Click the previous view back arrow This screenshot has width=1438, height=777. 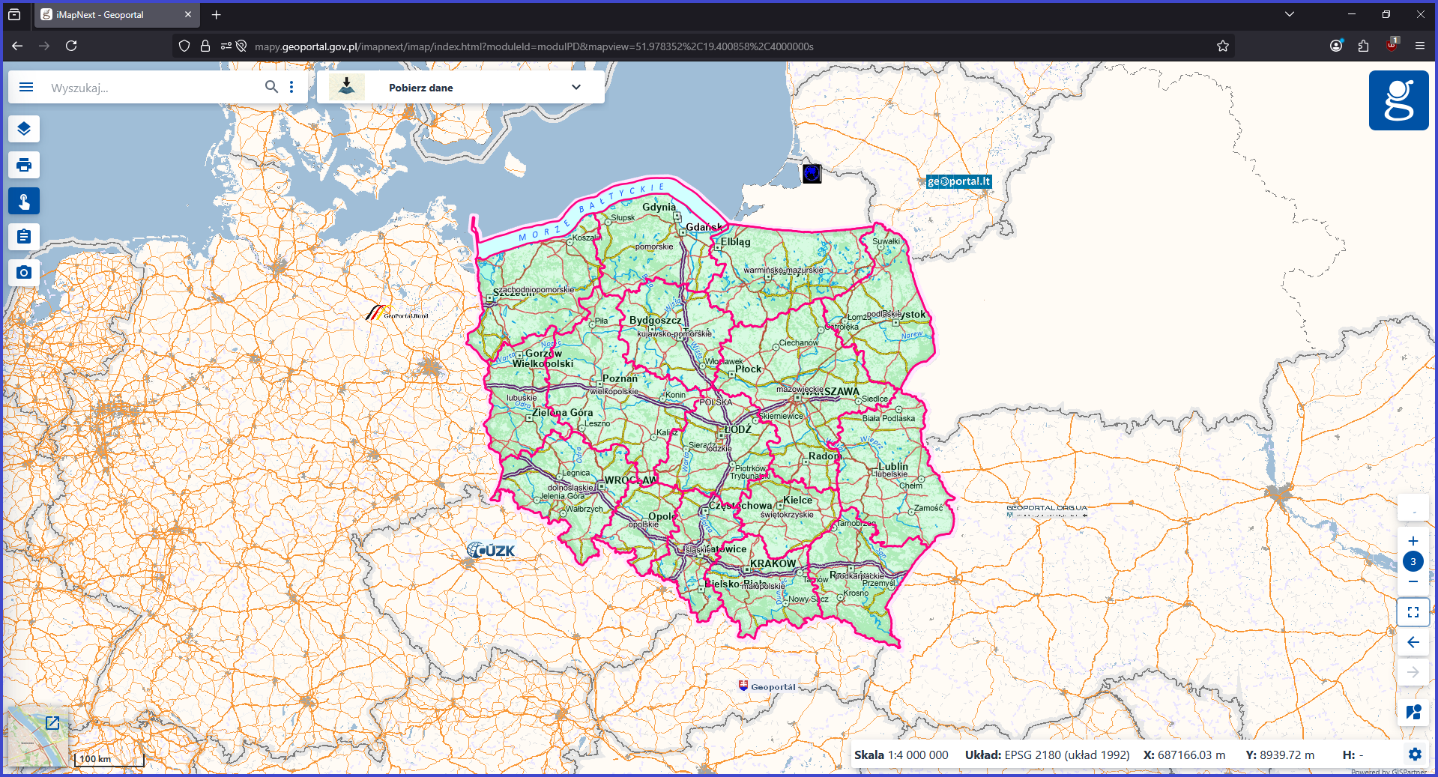pyautogui.click(x=1413, y=642)
